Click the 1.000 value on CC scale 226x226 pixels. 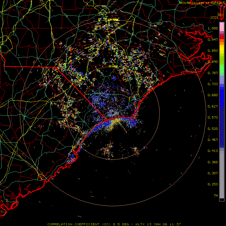coord(213,28)
